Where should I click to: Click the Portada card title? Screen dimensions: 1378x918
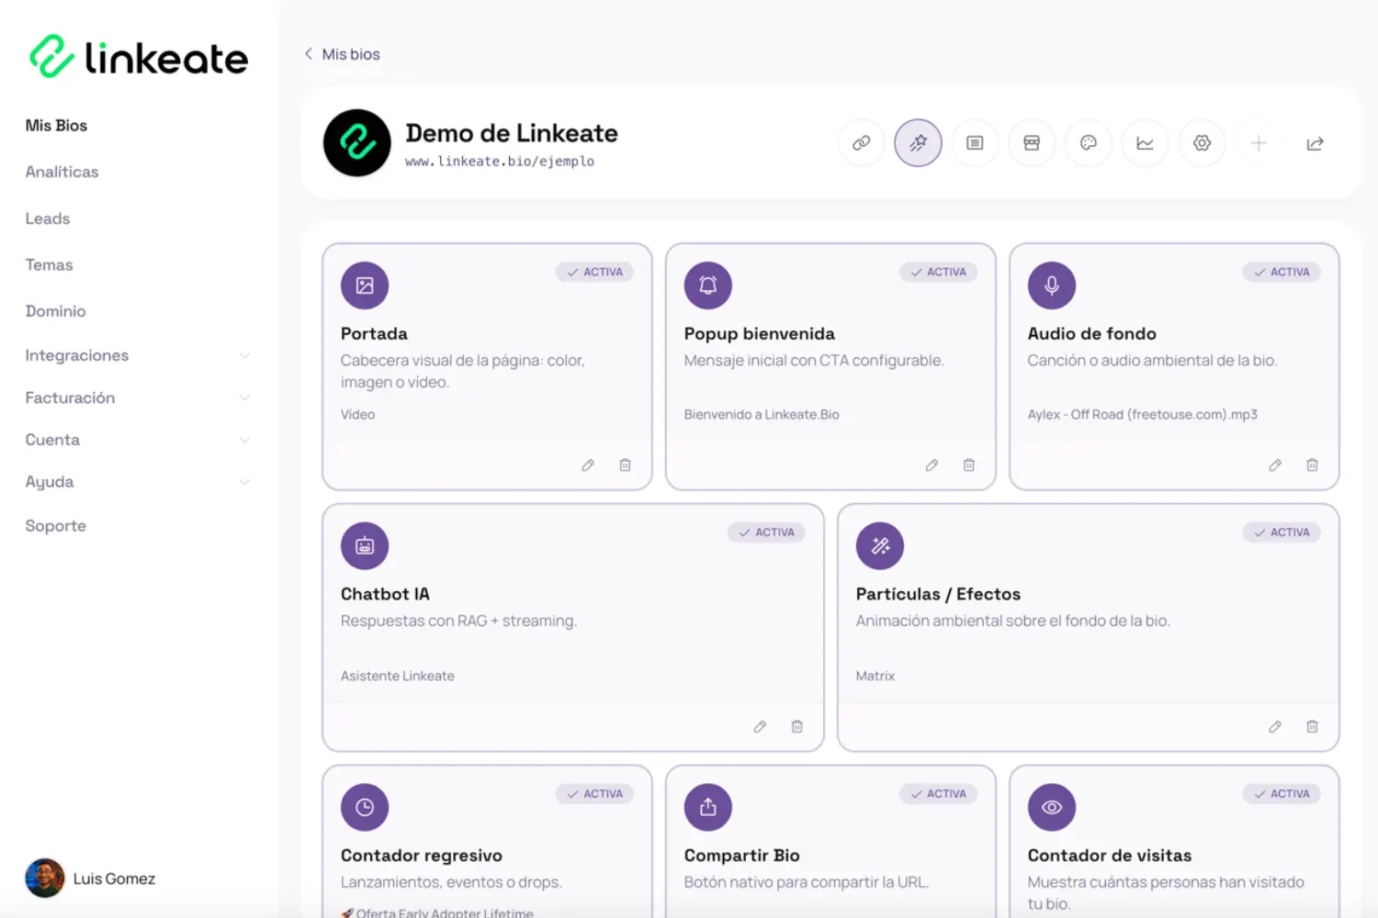point(374,334)
